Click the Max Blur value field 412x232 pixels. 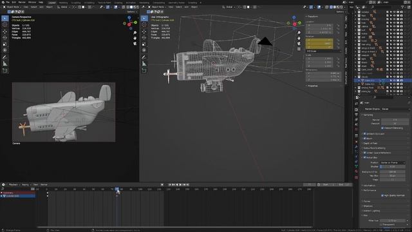(393, 176)
